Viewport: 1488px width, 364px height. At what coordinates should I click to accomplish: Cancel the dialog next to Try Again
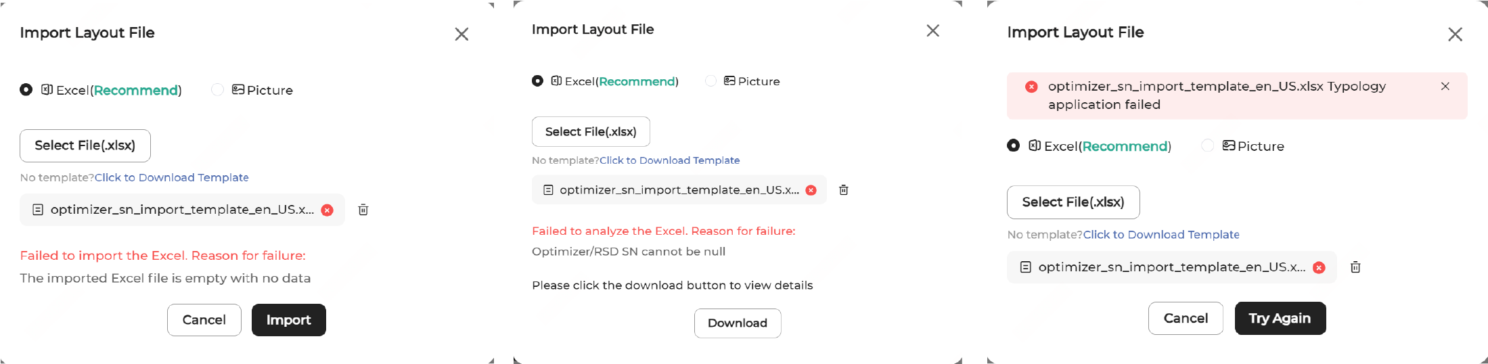[1186, 319]
